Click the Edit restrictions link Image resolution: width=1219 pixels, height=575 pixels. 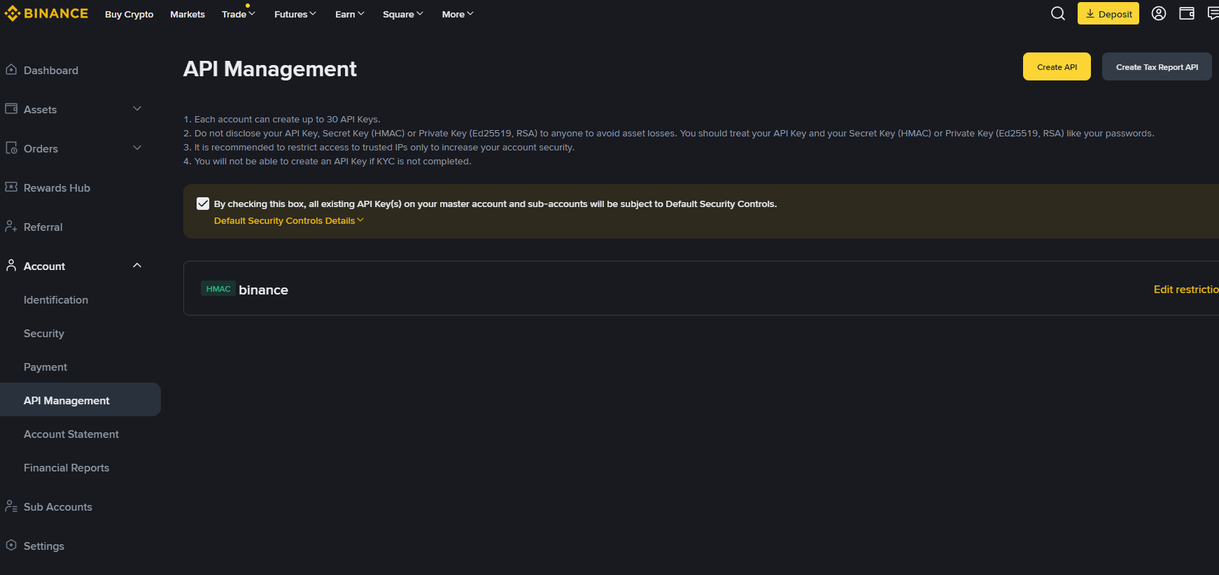[1185, 290]
